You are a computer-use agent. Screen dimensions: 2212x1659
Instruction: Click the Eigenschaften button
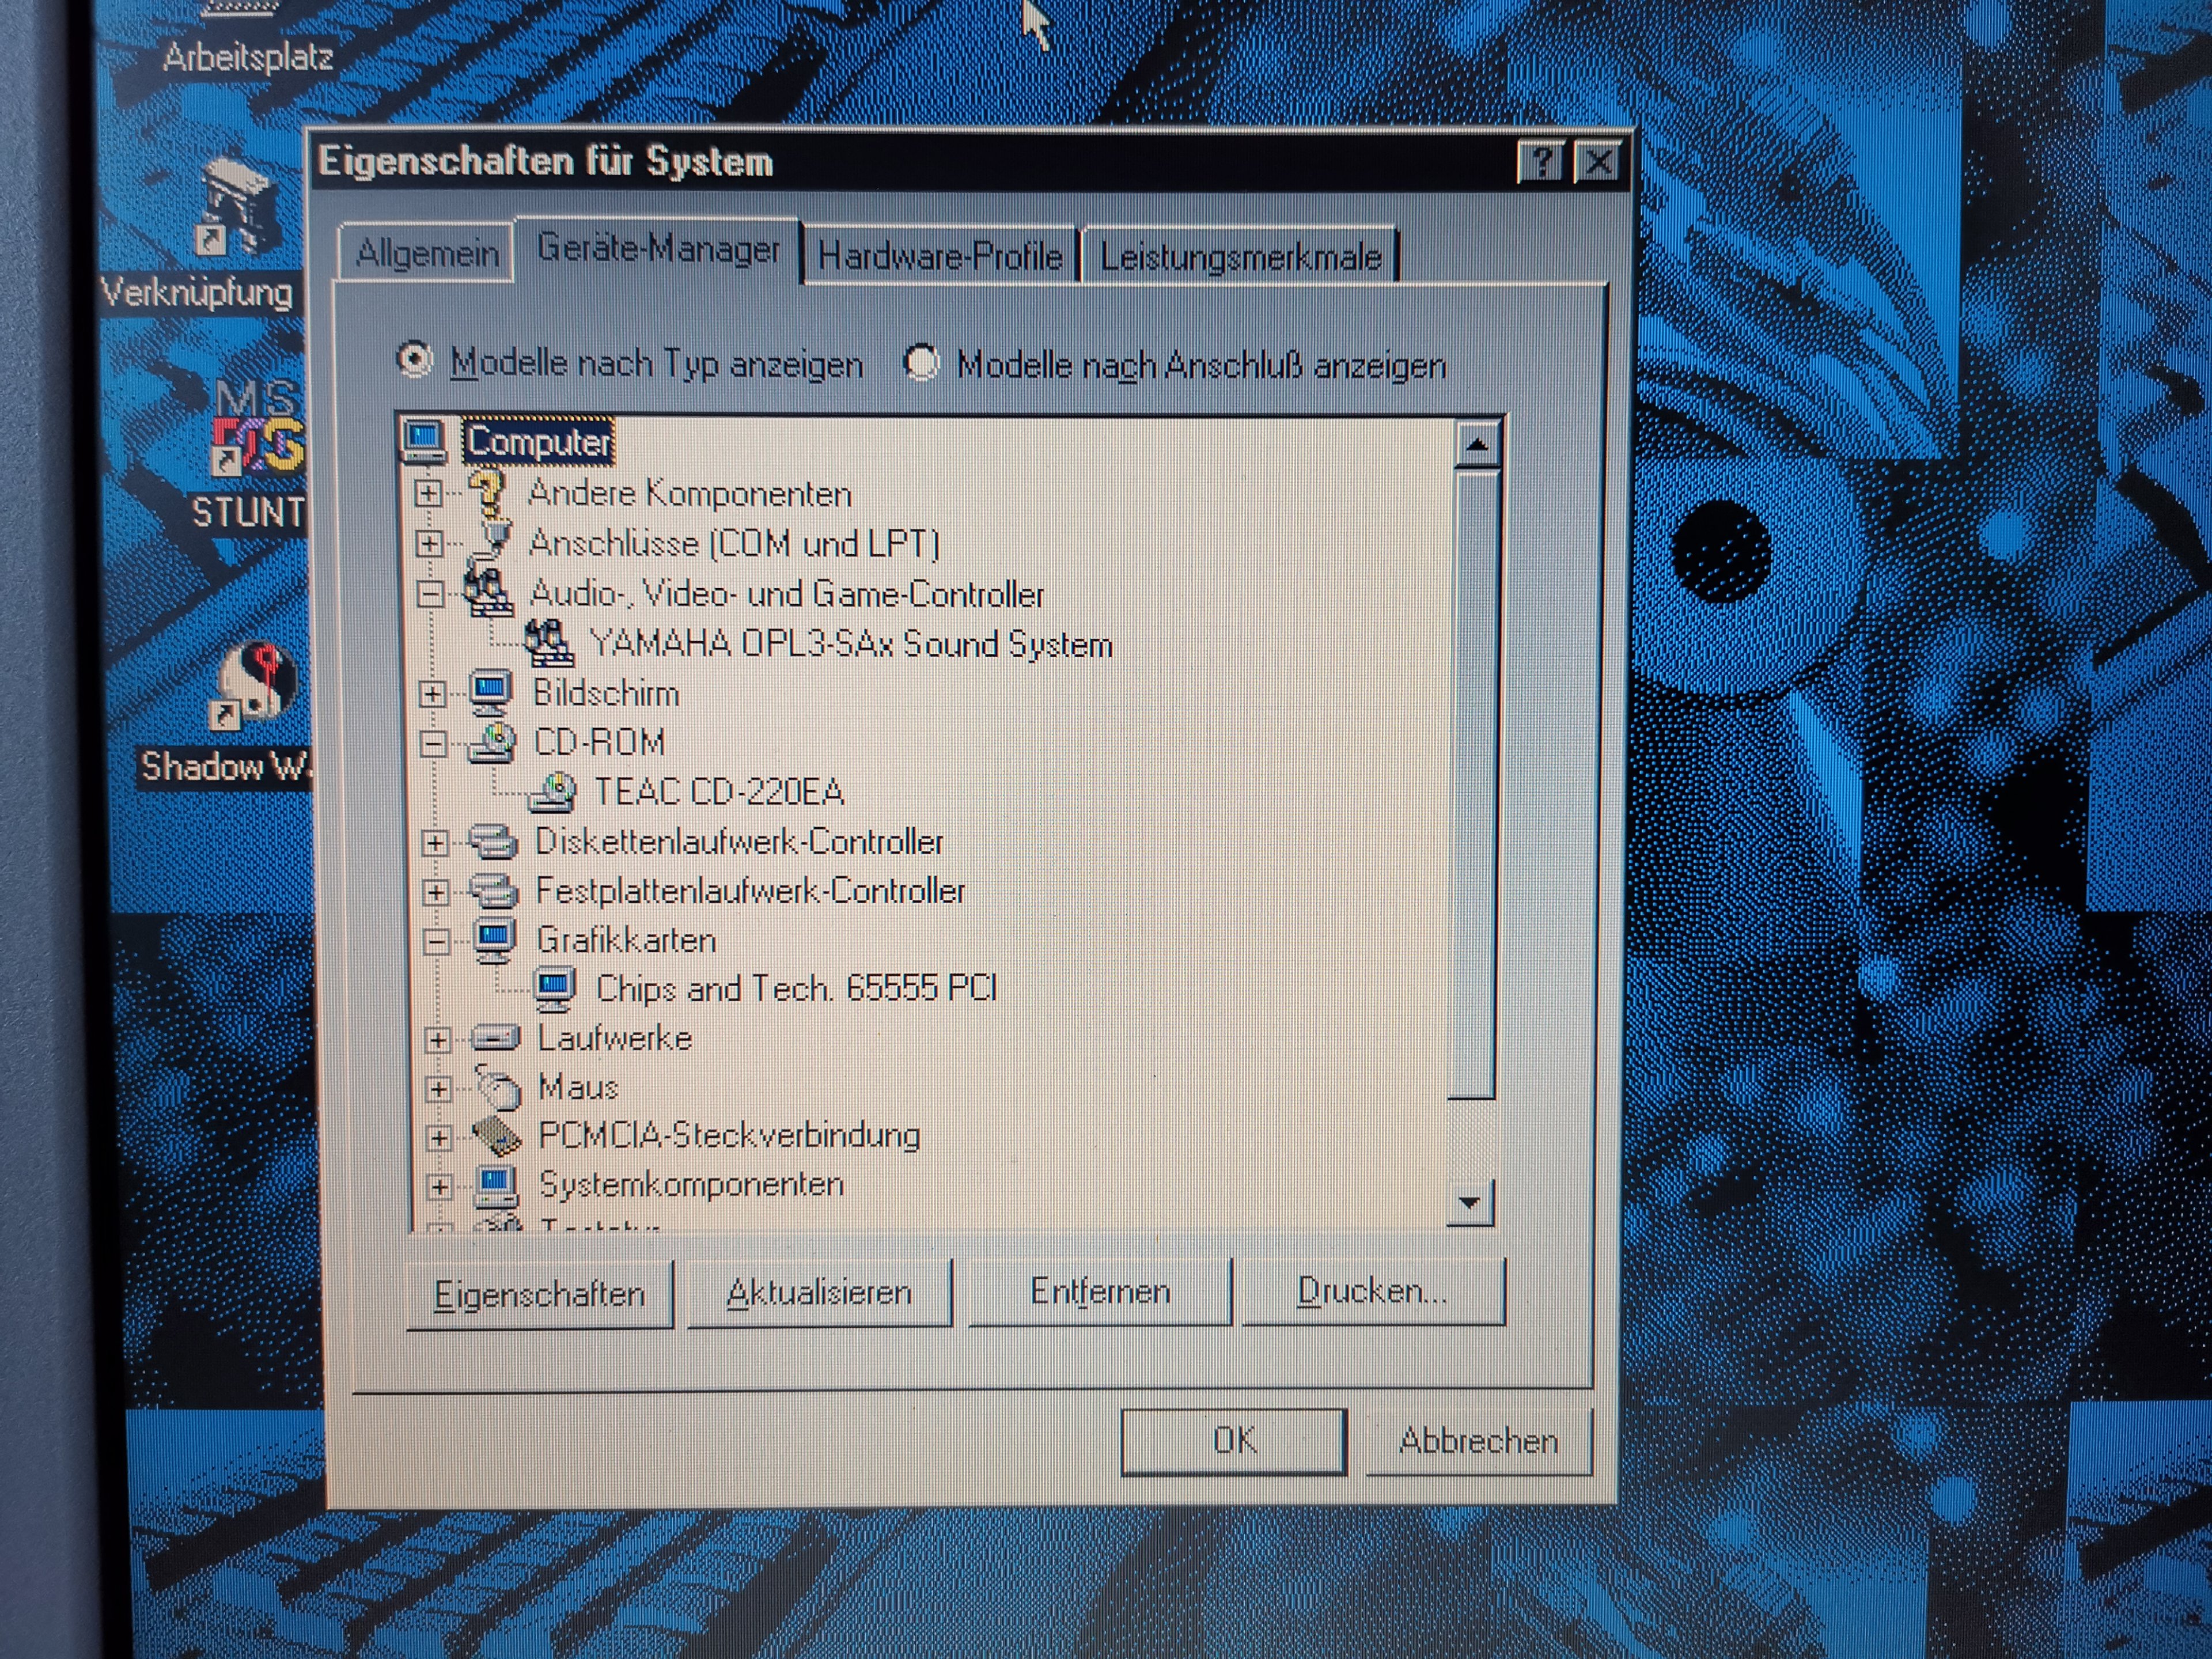click(539, 1294)
